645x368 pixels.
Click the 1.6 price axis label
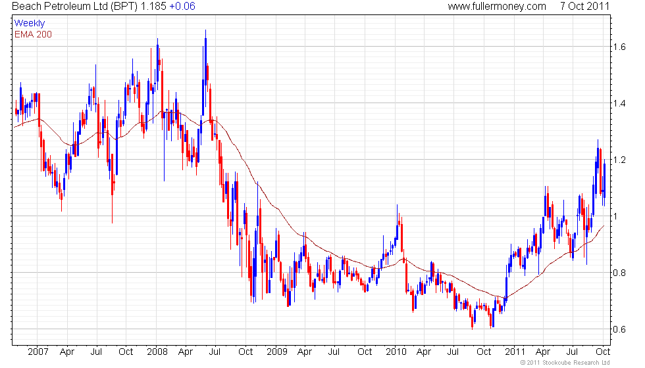[x=619, y=47]
